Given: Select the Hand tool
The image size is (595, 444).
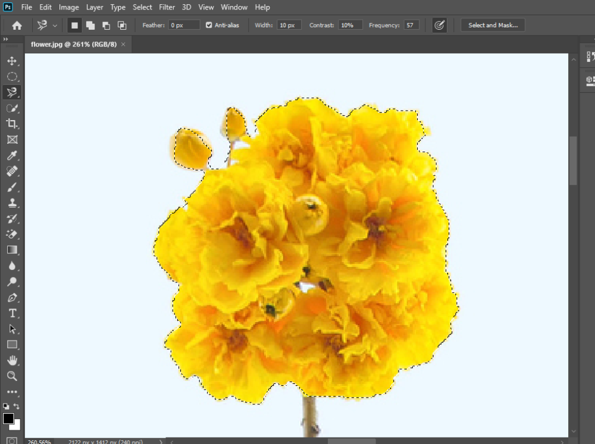Looking at the screenshot, I should [12, 360].
